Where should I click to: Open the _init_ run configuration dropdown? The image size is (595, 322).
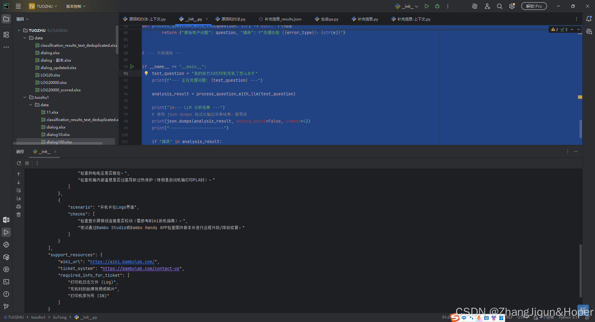click(407, 6)
